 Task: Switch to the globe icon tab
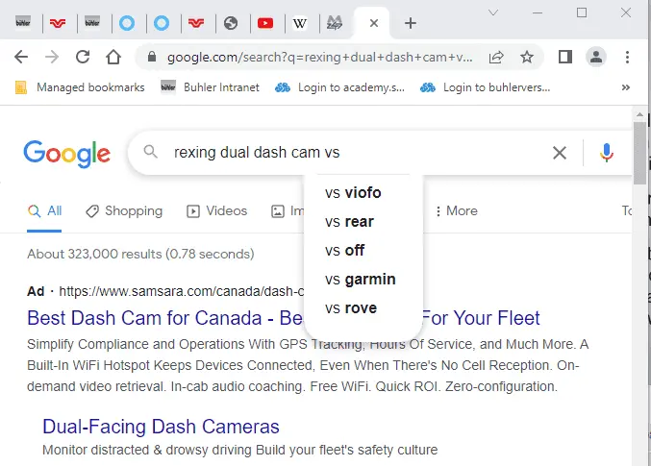pyautogui.click(x=231, y=23)
